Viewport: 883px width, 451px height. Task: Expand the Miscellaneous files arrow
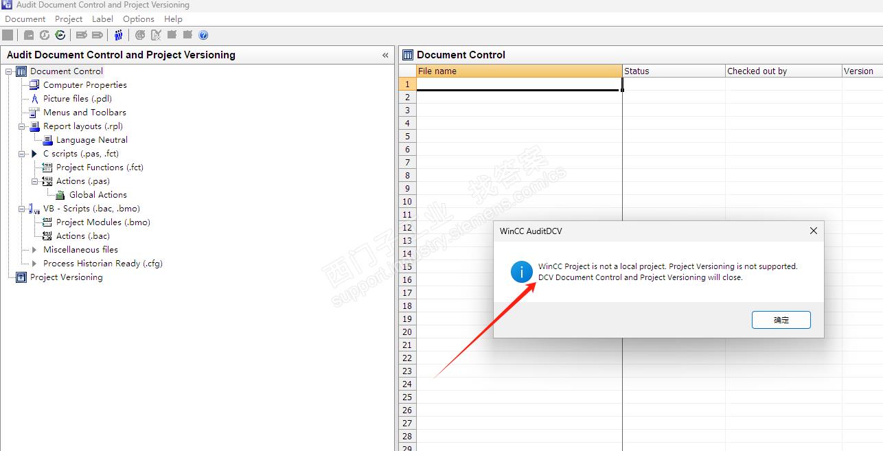pos(35,250)
